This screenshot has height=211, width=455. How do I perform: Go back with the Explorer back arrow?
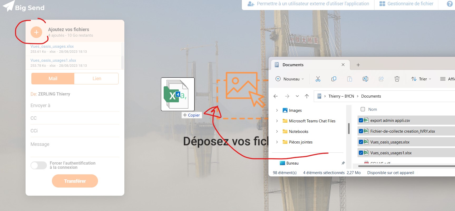[x=276, y=96]
